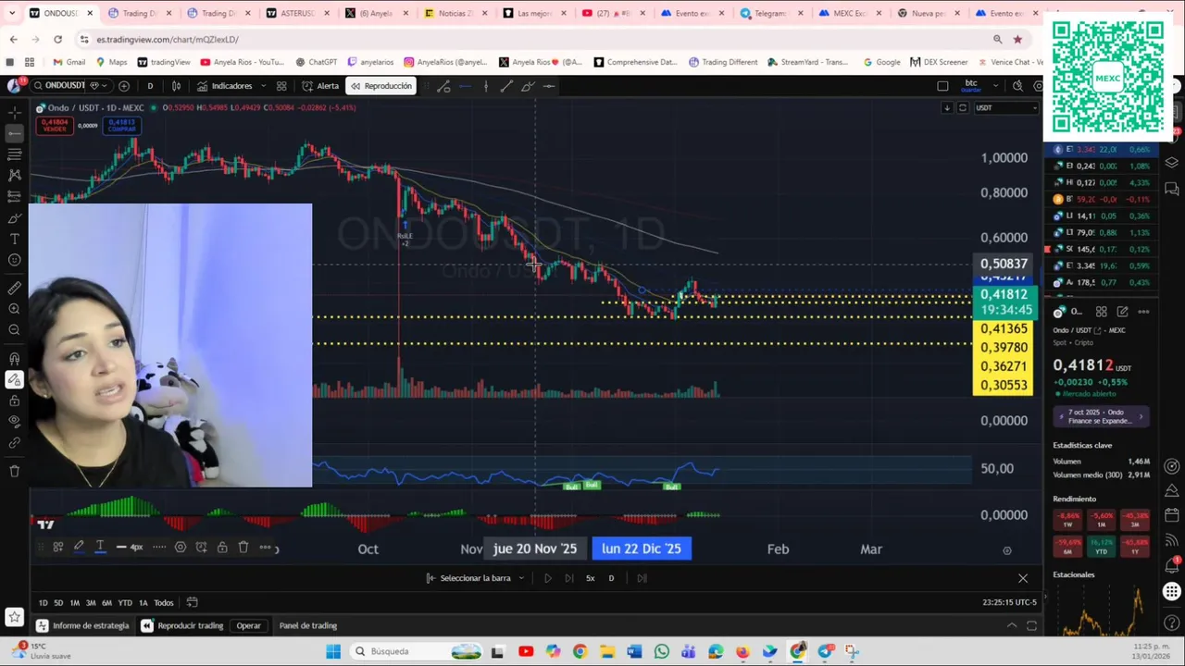Open the indicator templates grid icon
Image resolution: width=1185 pixels, height=666 pixels.
pyautogui.click(x=281, y=86)
